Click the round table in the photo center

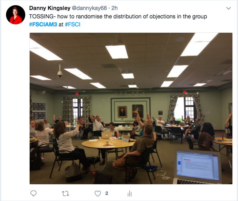[x=108, y=143]
